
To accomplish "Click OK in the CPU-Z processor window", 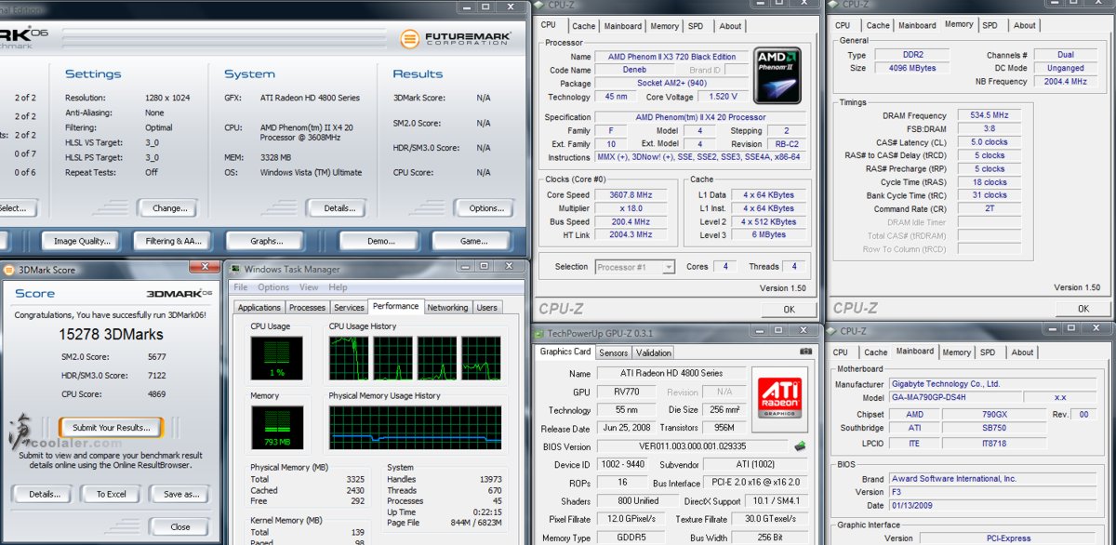I will pyautogui.click(x=789, y=309).
